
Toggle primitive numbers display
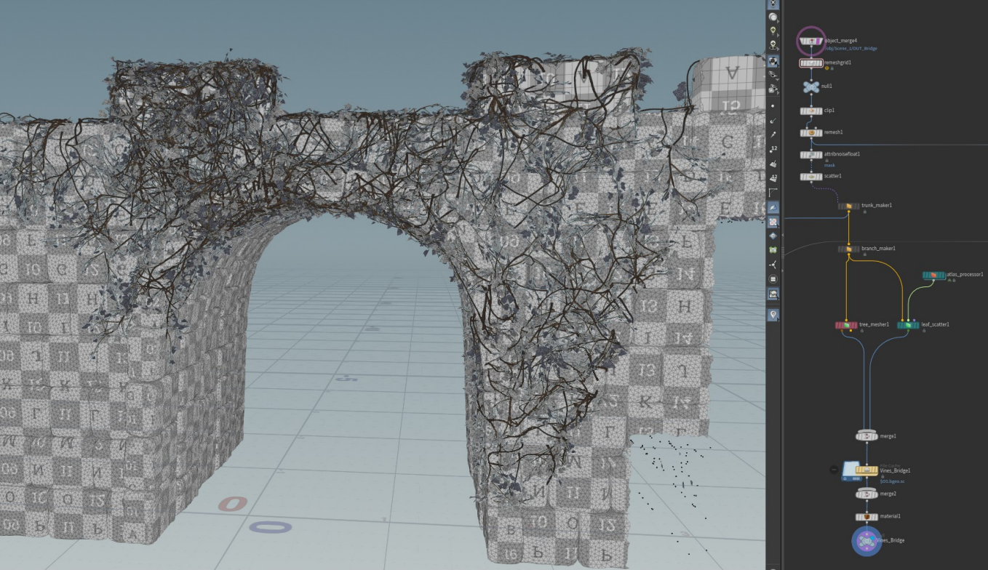tap(773, 178)
